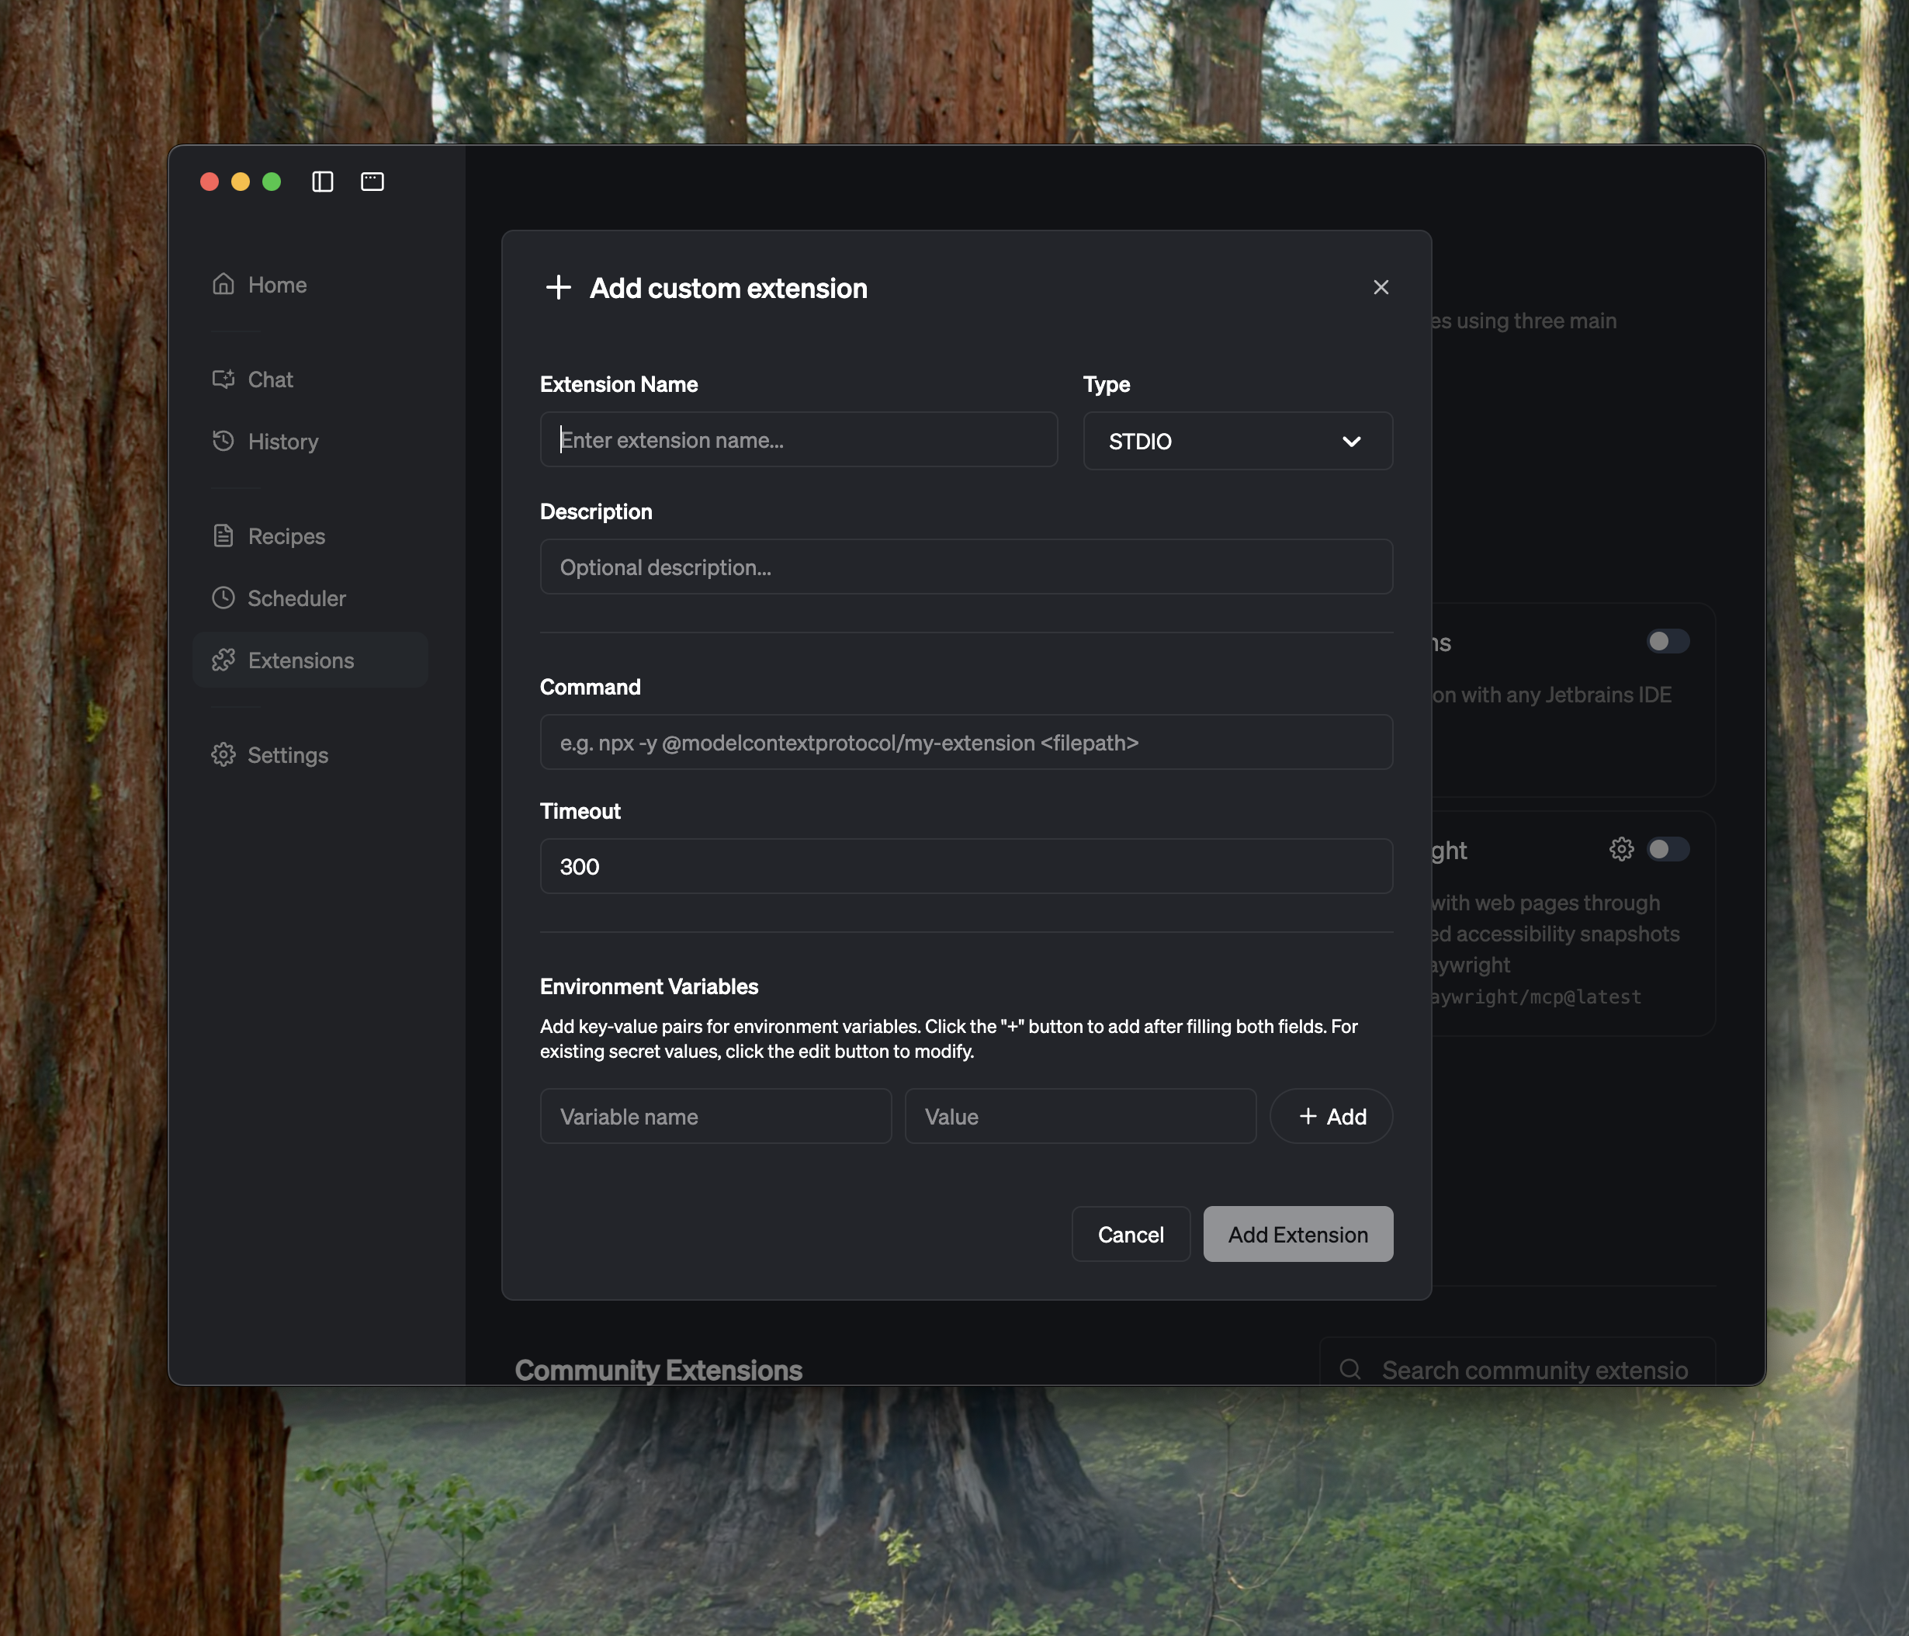Open Playwright extension gear settings
This screenshot has width=1909, height=1636.
(x=1620, y=849)
